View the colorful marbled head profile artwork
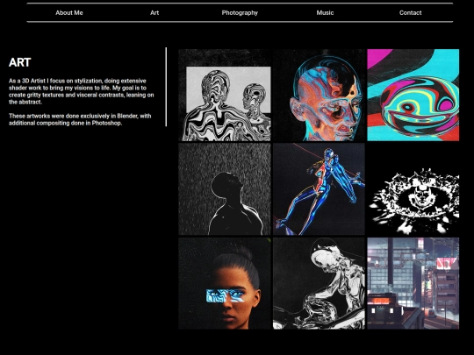 319,95
